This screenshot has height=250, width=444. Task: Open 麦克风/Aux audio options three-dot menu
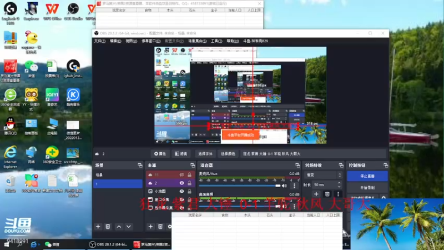coord(294,186)
